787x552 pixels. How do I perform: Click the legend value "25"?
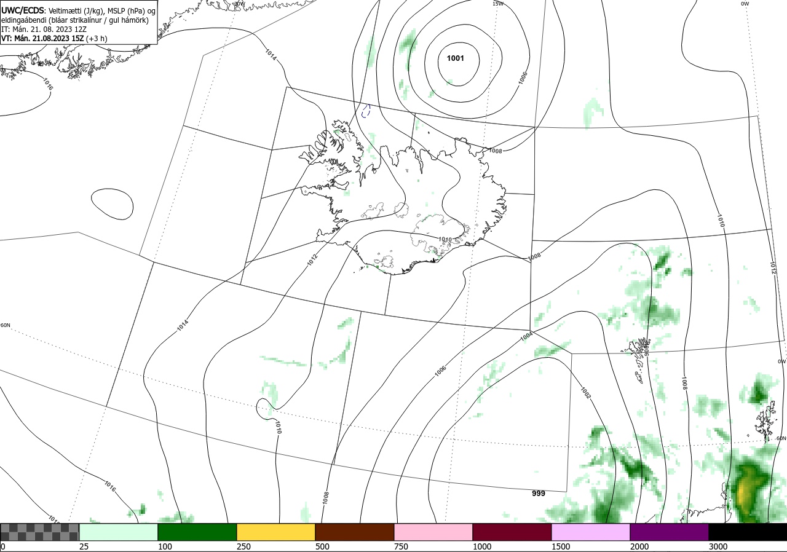click(x=84, y=546)
